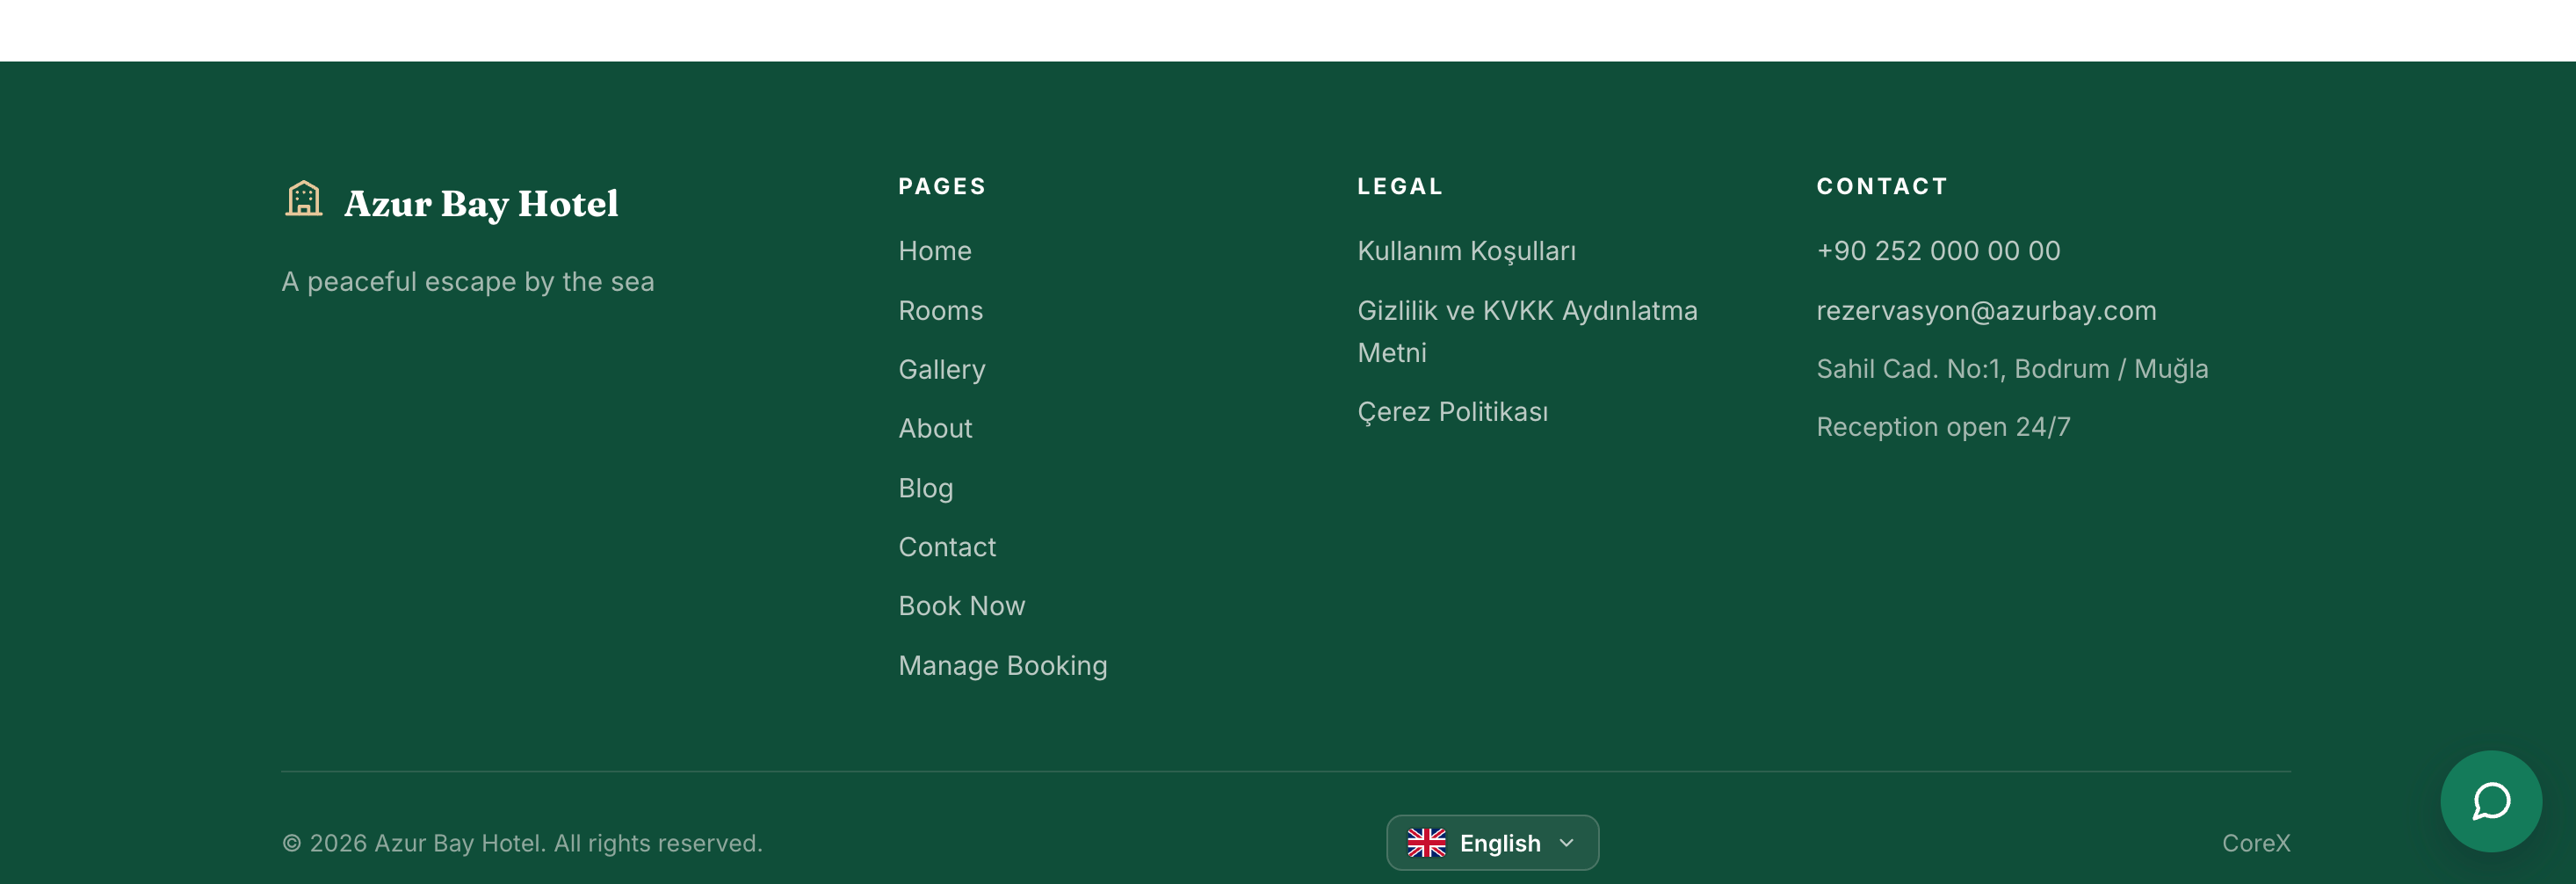Expand the English language dropdown
Screen dimensions: 2576x884
(1492, 843)
